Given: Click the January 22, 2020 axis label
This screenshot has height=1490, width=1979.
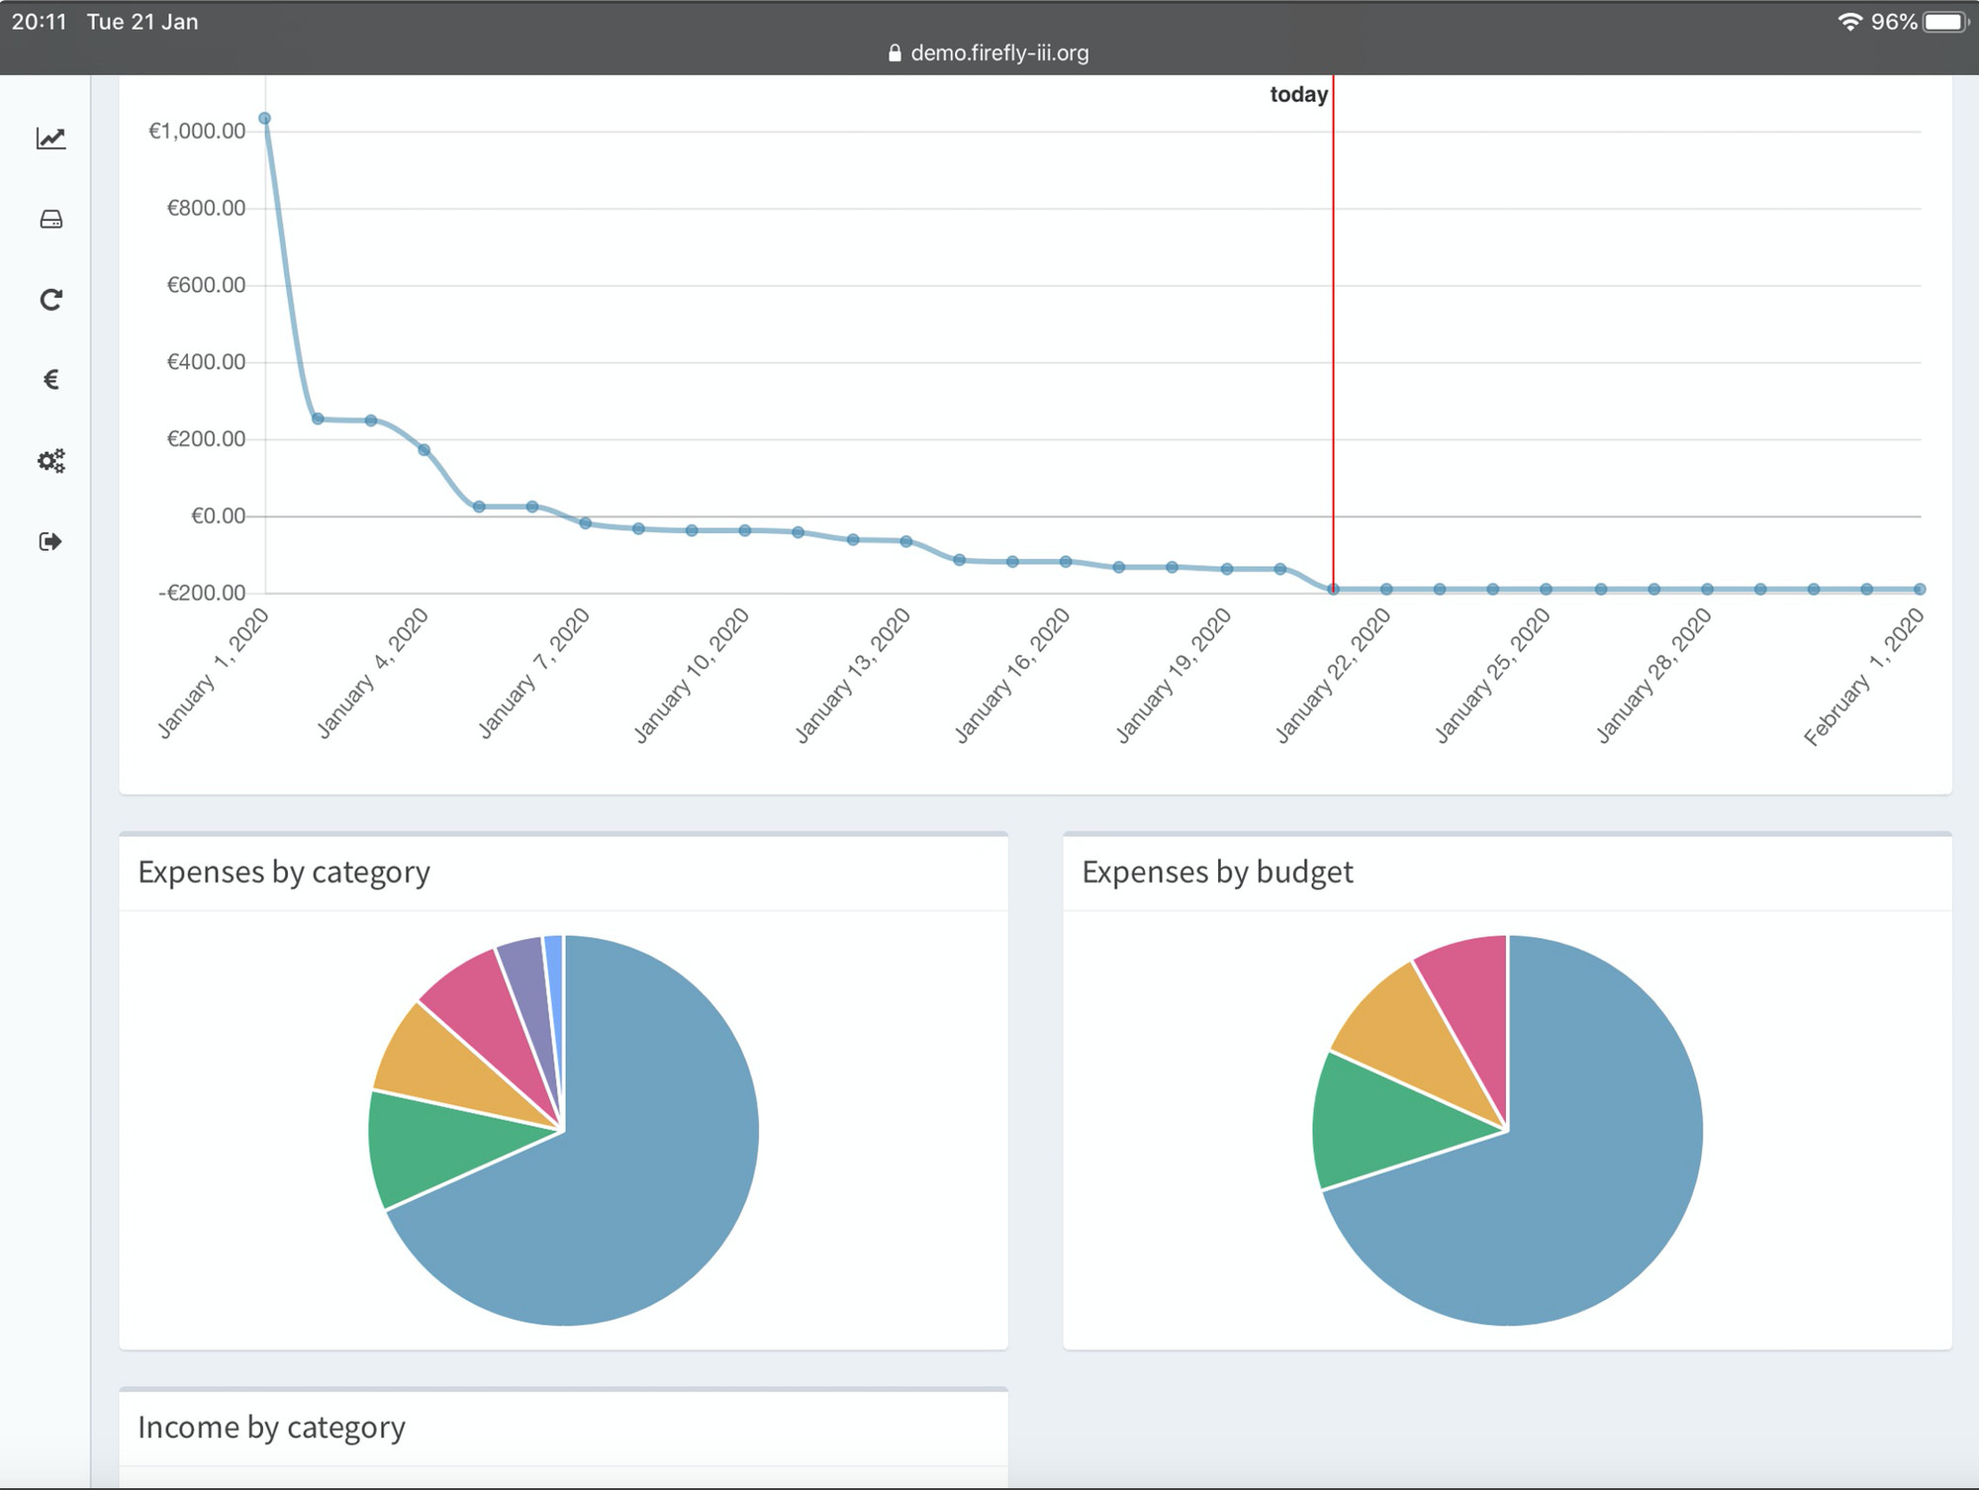Looking at the screenshot, I should pyautogui.click(x=1332, y=675).
